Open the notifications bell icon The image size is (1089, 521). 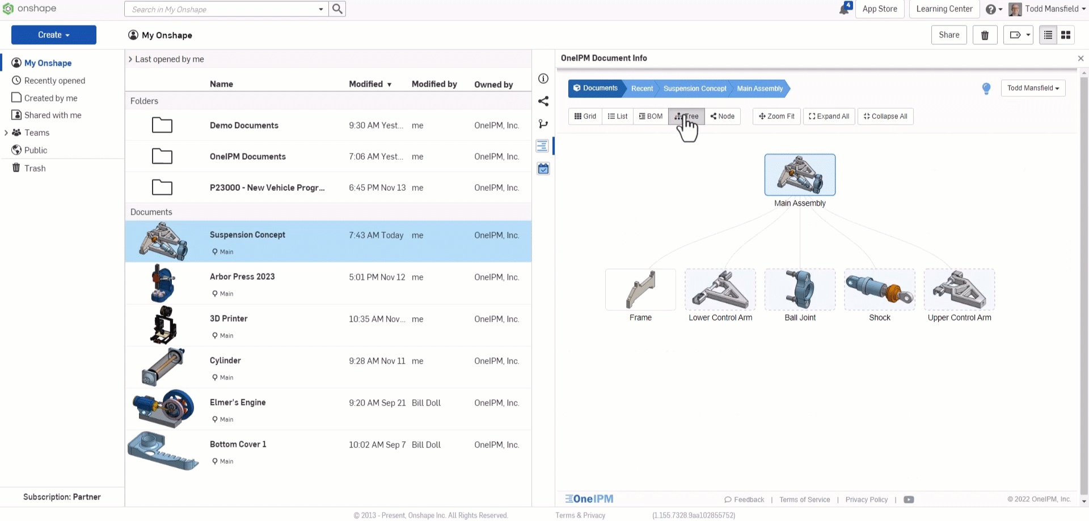coord(845,9)
